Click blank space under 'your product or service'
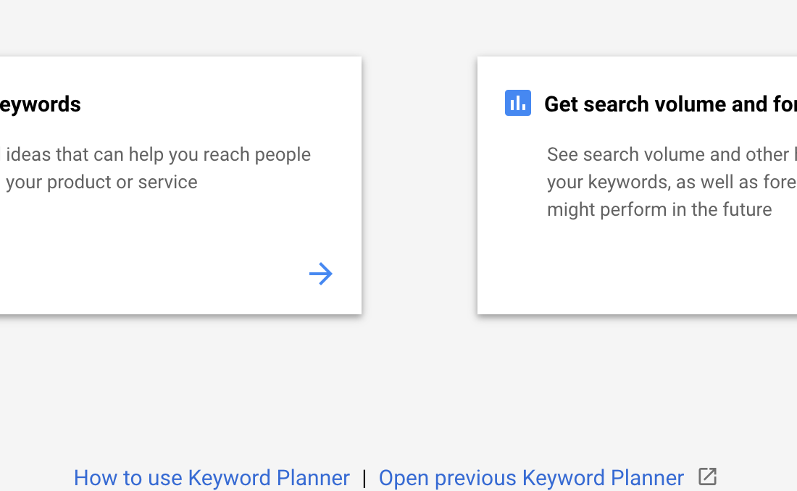 click(127, 234)
